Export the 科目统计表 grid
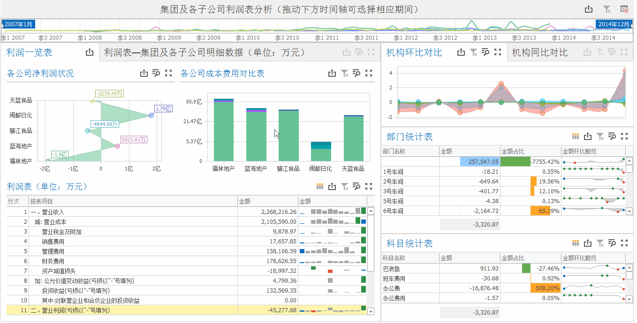 (x=588, y=243)
